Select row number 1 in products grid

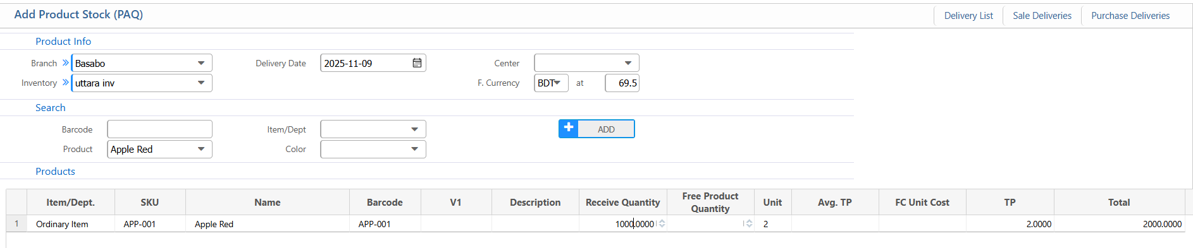[x=16, y=223]
